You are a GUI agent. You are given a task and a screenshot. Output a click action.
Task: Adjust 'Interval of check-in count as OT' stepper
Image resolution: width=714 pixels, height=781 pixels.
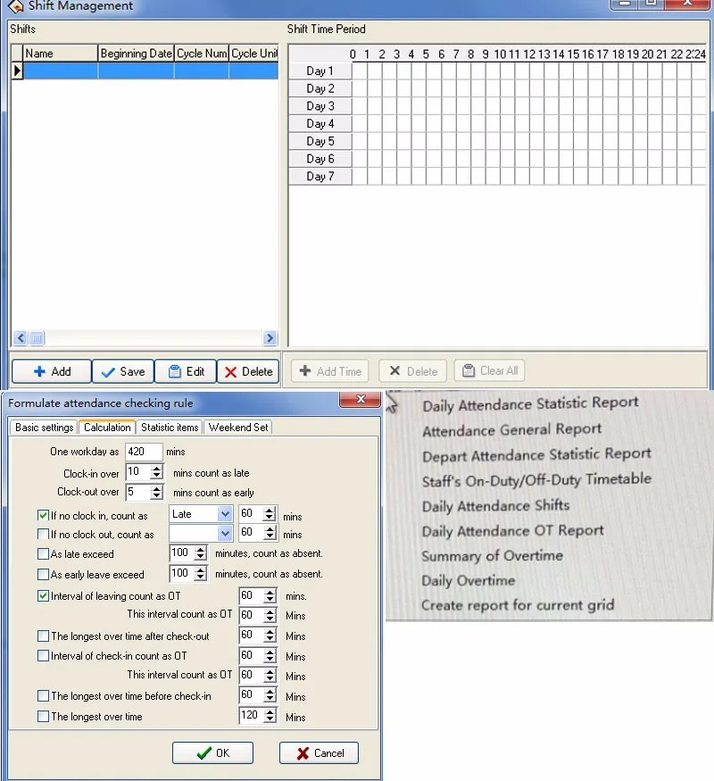click(x=270, y=655)
